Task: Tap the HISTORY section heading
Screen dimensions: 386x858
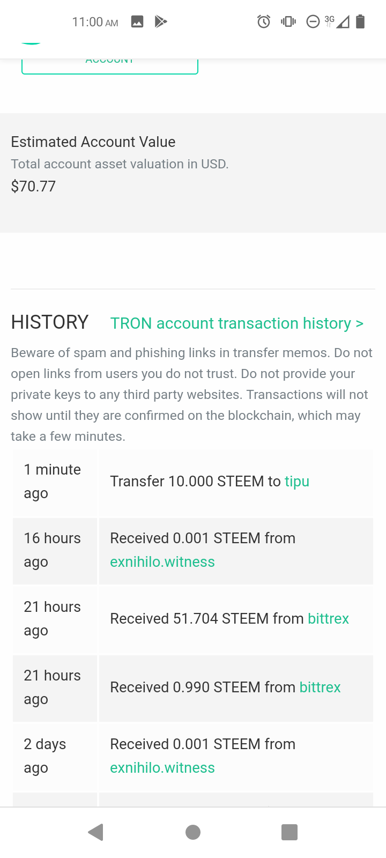Action: [x=50, y=322]
